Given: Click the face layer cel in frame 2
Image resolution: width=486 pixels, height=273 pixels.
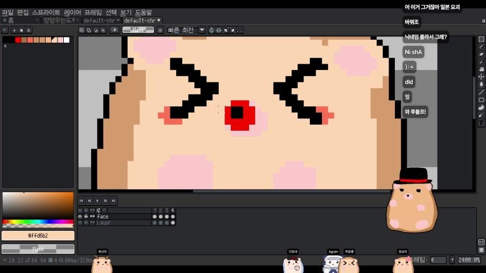Looking at the screenshot, I should pos(161,217).
